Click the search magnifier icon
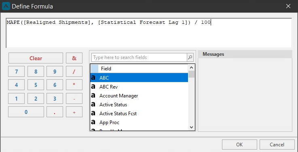Image resolution: width=298 pixels, height=152 pixels. click(x=190, y=57)
